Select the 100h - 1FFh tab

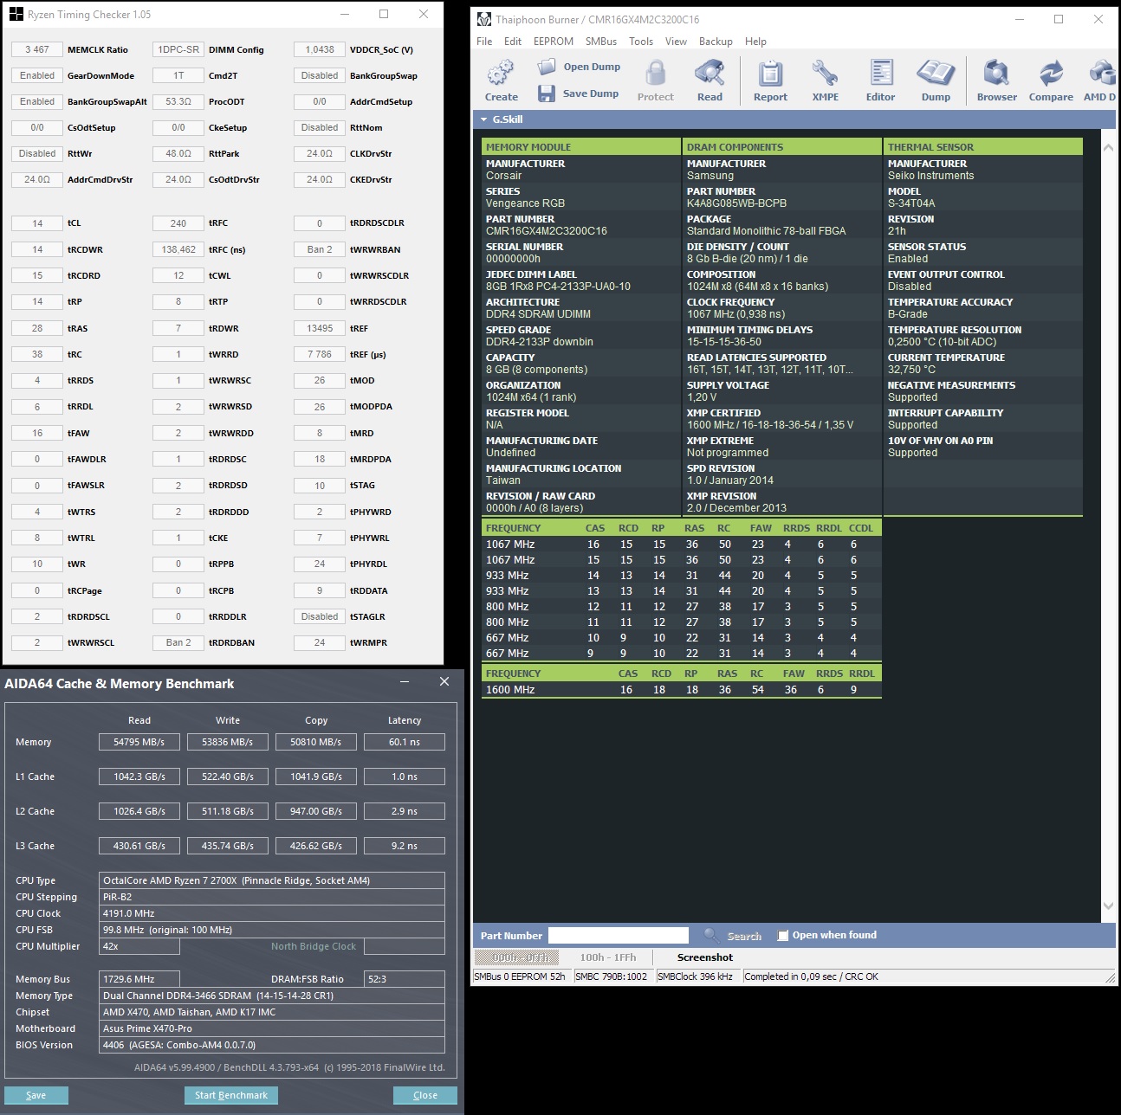[608, 957]
